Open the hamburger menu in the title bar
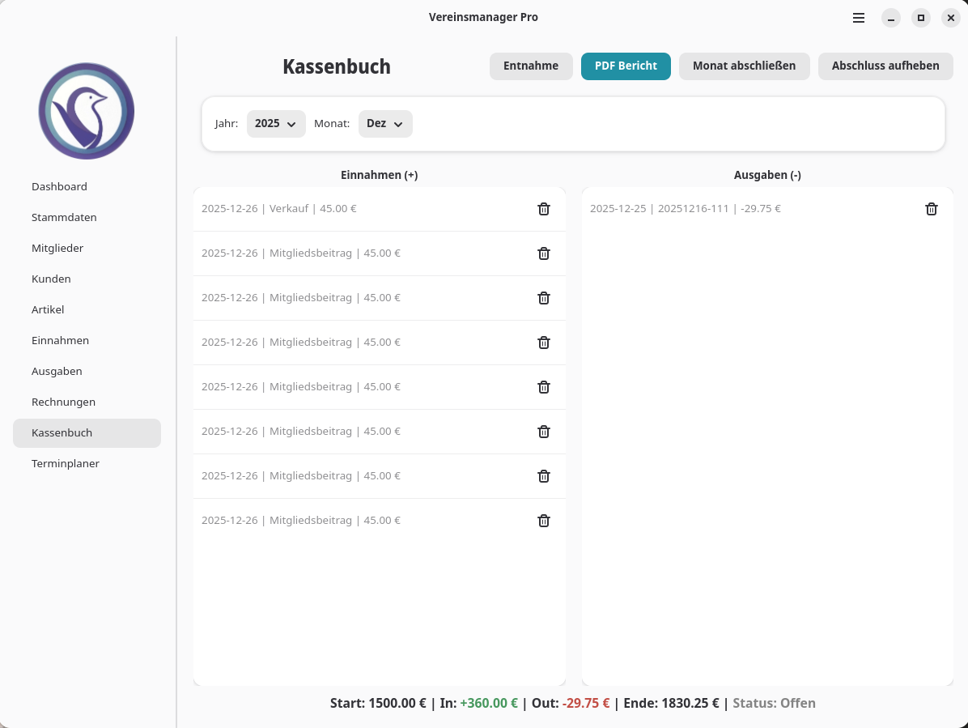This screenshot has width=968, height=728. [859, 18]
